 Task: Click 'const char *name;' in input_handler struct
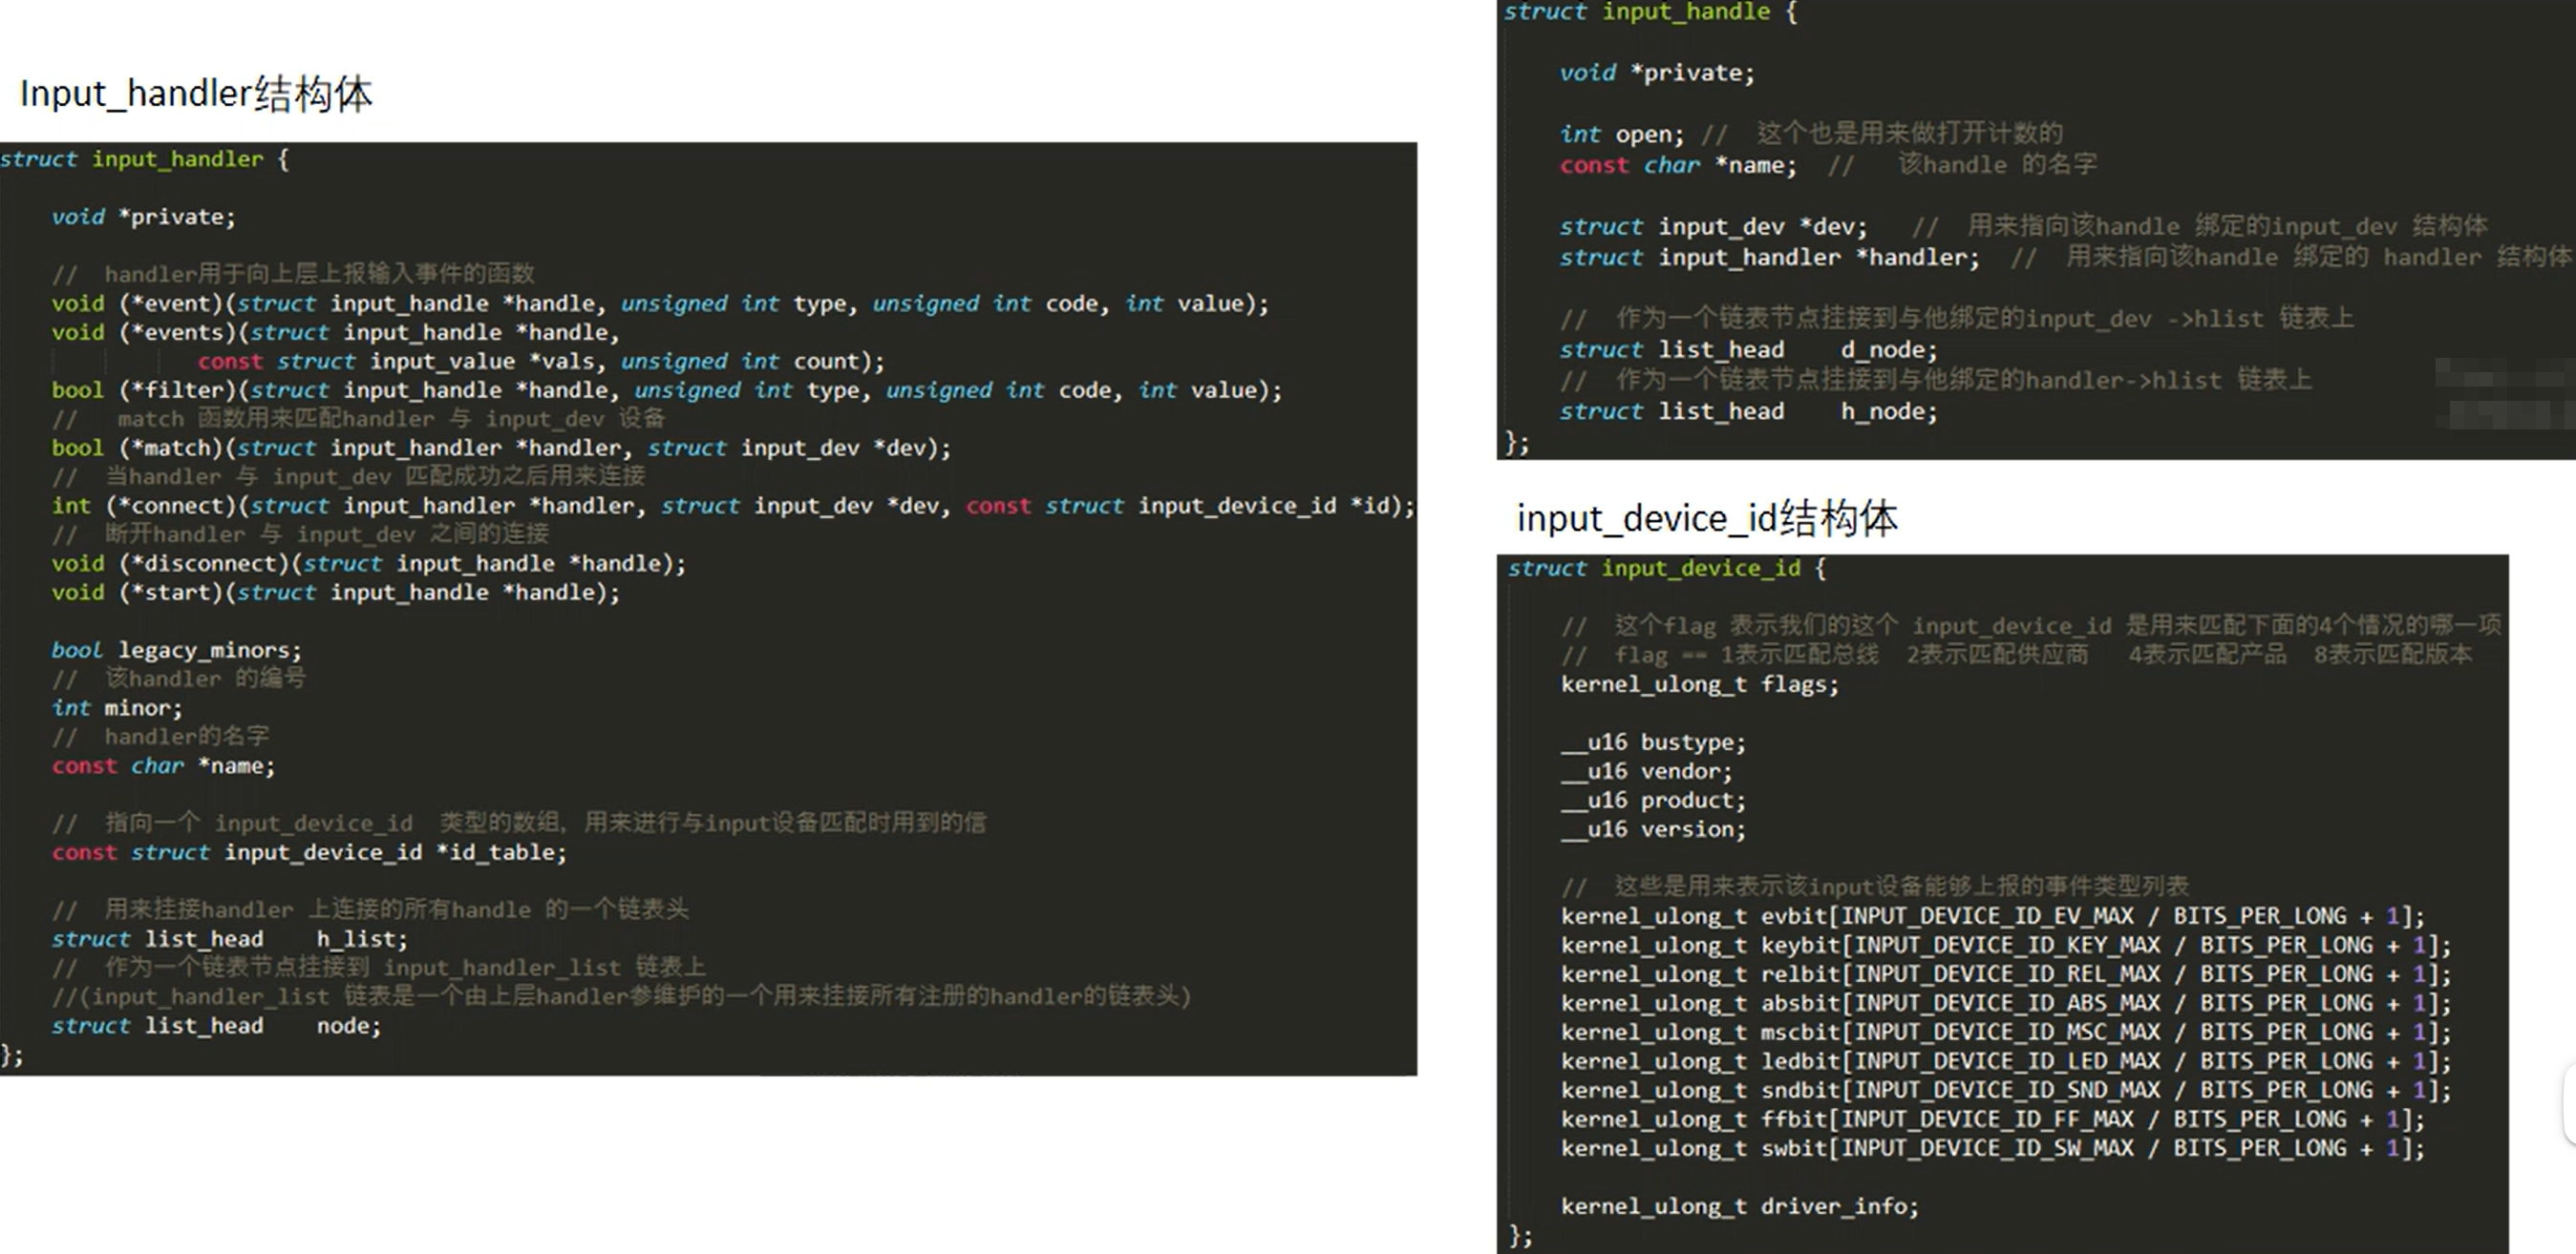click(x=163, y=766)
